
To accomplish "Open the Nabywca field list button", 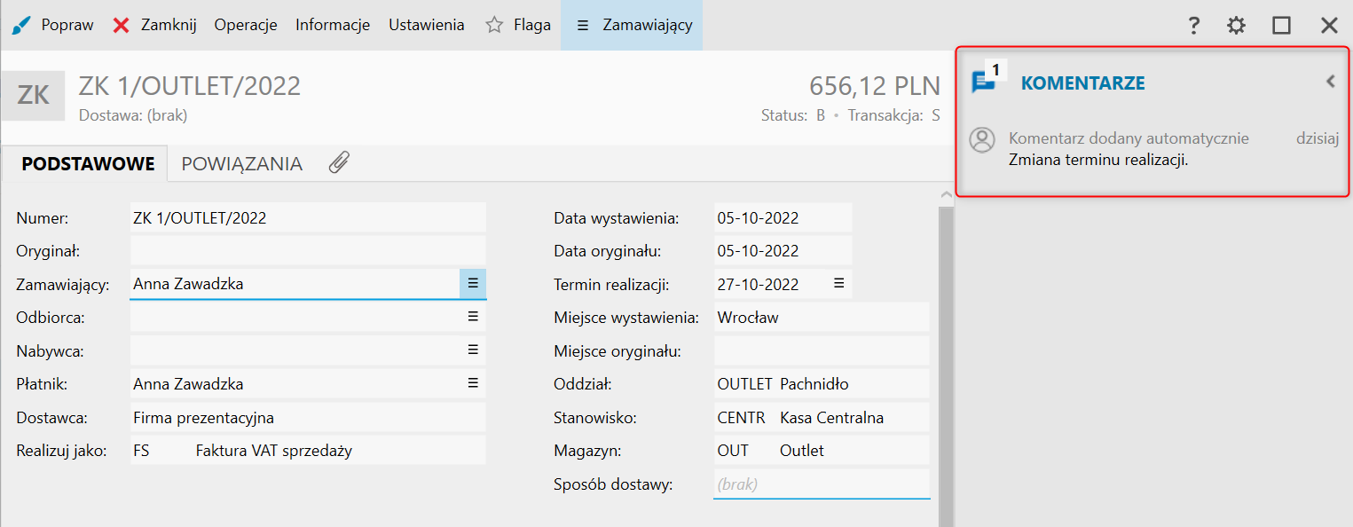I will 473,350.
